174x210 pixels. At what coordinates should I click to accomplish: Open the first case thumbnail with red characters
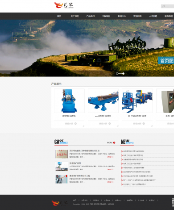62,154
